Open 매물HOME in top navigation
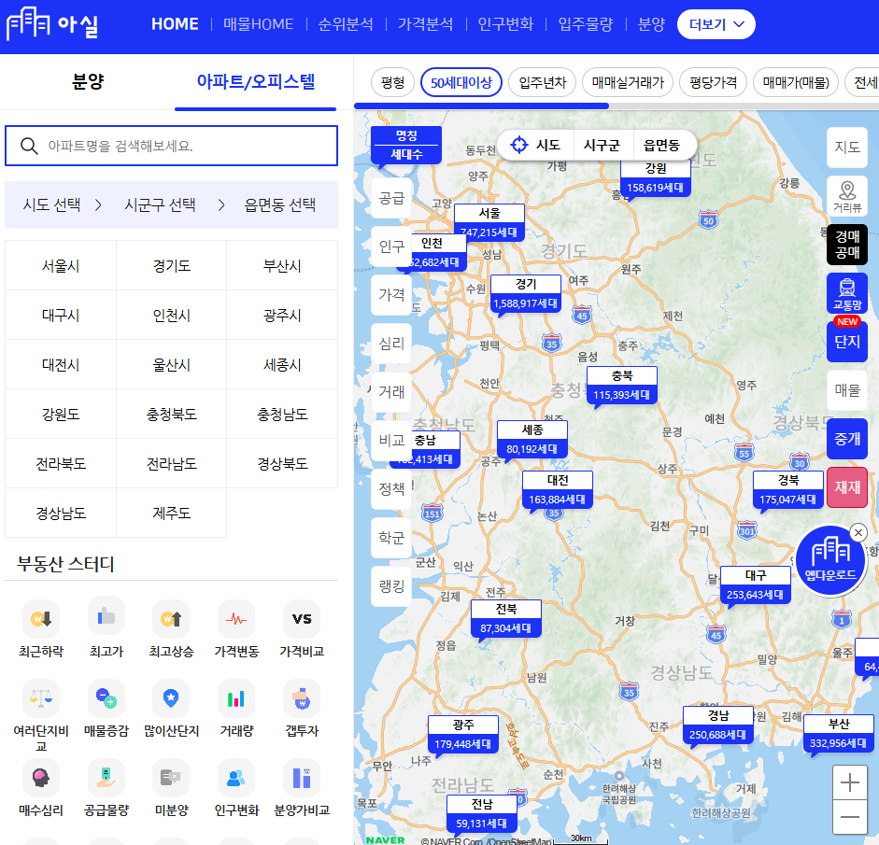The height and width of the screenshot is (845, 879). pyautogui.click(x=259, y=24)
